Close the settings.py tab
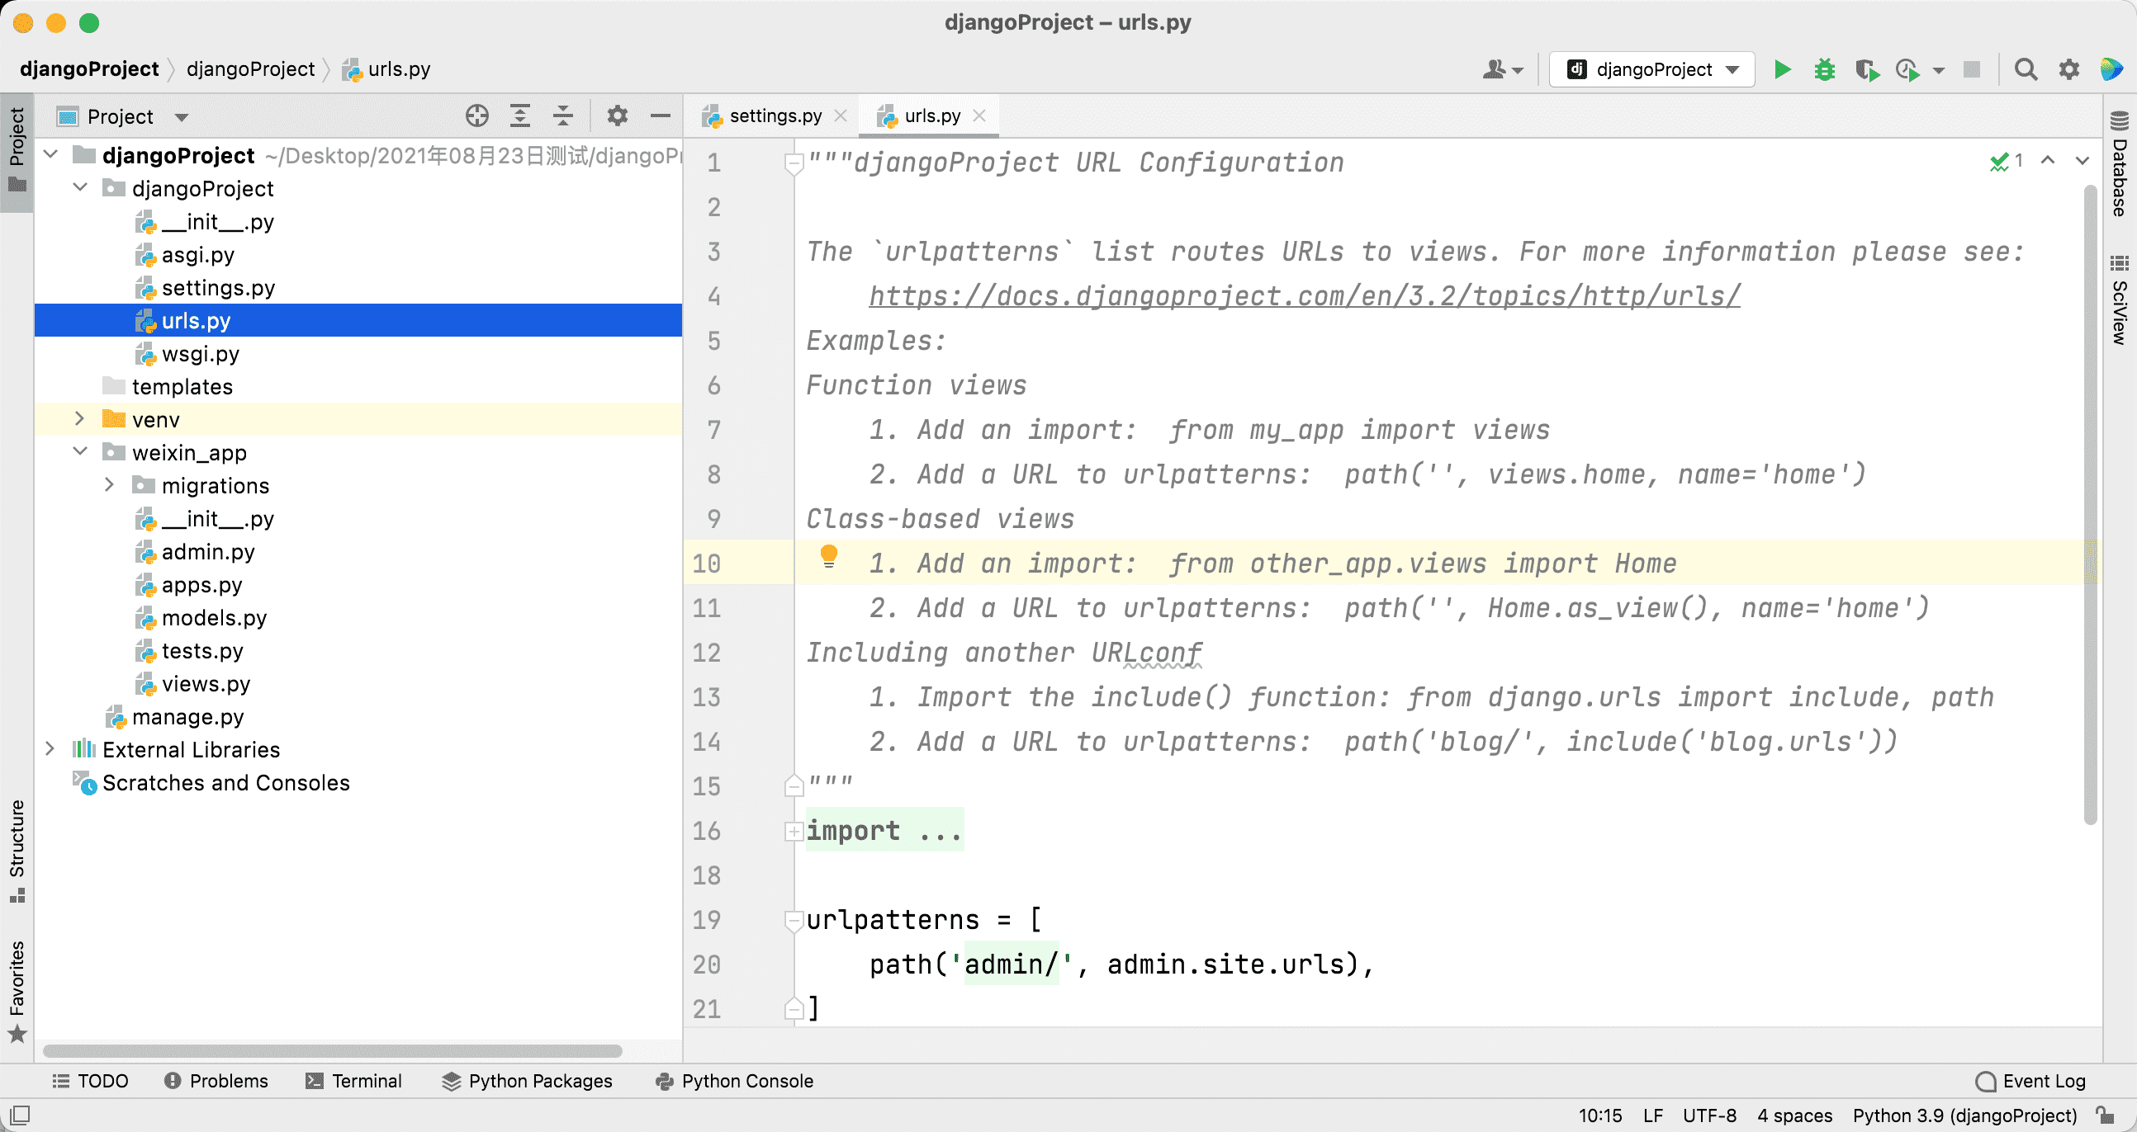Image resolution: width=2137 pixels, height=1132 pixels. click(x=841, y=116)
